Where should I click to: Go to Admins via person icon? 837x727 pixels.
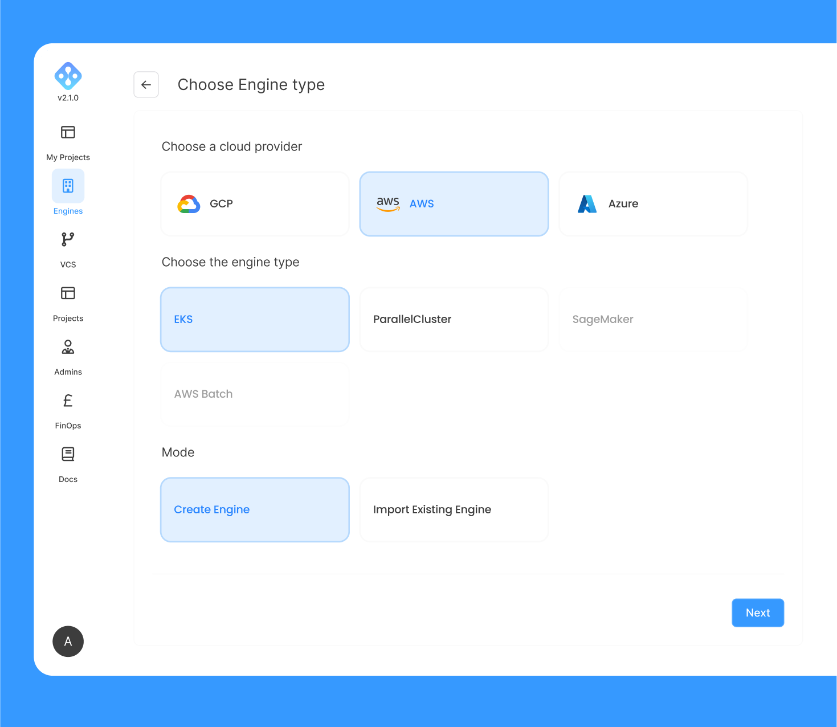(x=68, y=346)
